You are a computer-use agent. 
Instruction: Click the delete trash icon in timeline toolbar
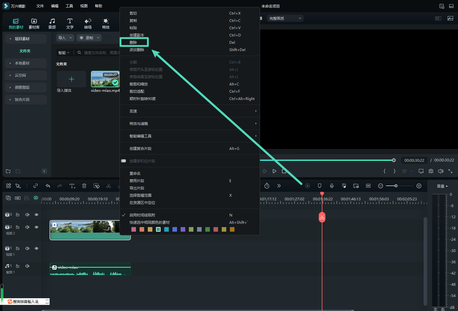84,186
